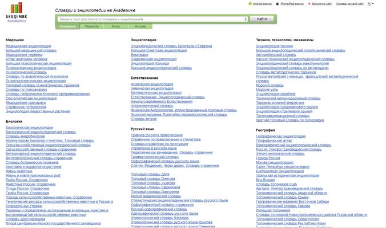Screen dimensions: 386x228
Task: Open Птицы России. Справочник
Action: pyautogui.click(x=27, y=189)
